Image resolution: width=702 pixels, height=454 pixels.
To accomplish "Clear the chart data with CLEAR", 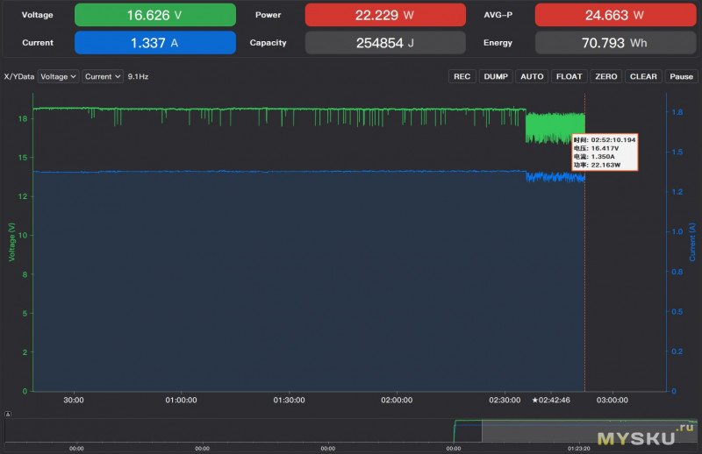I will click(643, 77).
